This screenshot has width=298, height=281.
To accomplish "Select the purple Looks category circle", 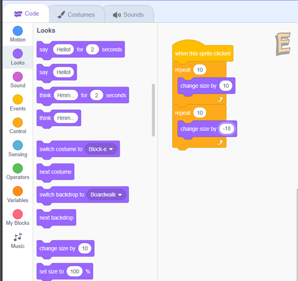I will 18,54.
